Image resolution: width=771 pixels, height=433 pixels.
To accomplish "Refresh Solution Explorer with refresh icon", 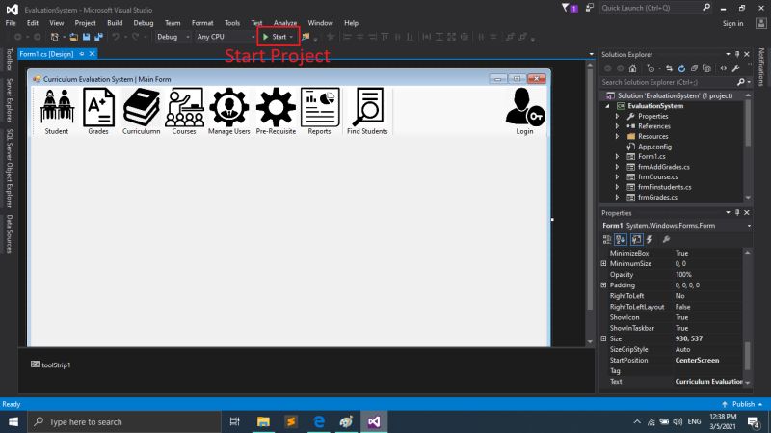I will pos(681,68).
